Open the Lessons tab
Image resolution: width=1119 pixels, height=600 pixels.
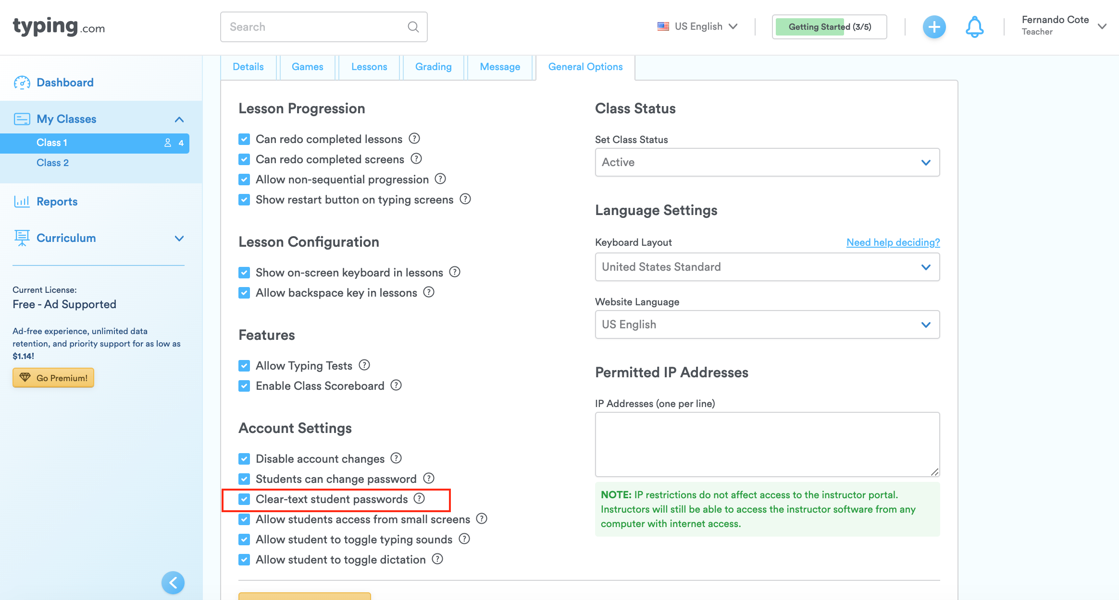point(369,67)
